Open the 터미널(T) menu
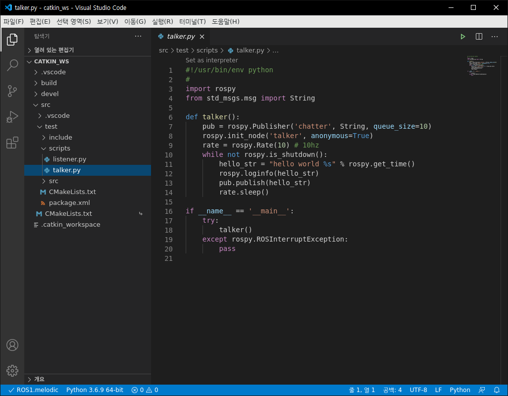Image resolution: width=508 pixels, height=396 pixels. (x=193, y=21)
